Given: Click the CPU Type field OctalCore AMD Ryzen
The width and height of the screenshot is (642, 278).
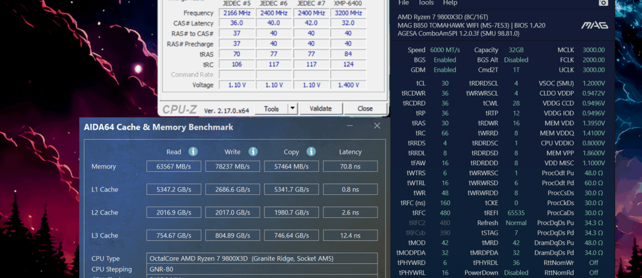Looking at the screenshot, I should click(x=262, y=258).
